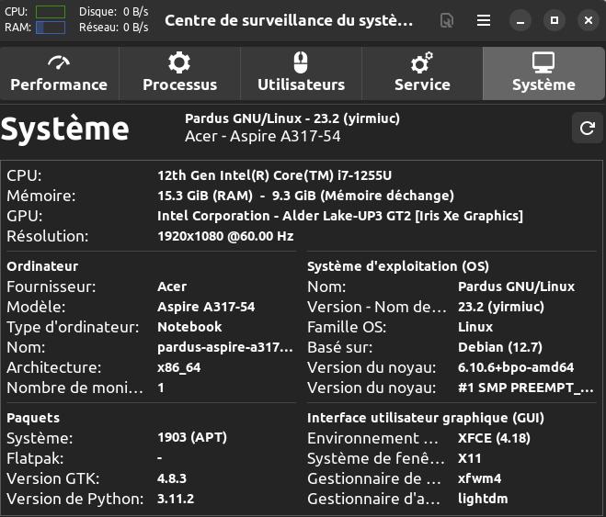Select windowing system value 'X11'
Image resolution: width=606 pixels, height=517 pixels.
[x=470, y=458]
